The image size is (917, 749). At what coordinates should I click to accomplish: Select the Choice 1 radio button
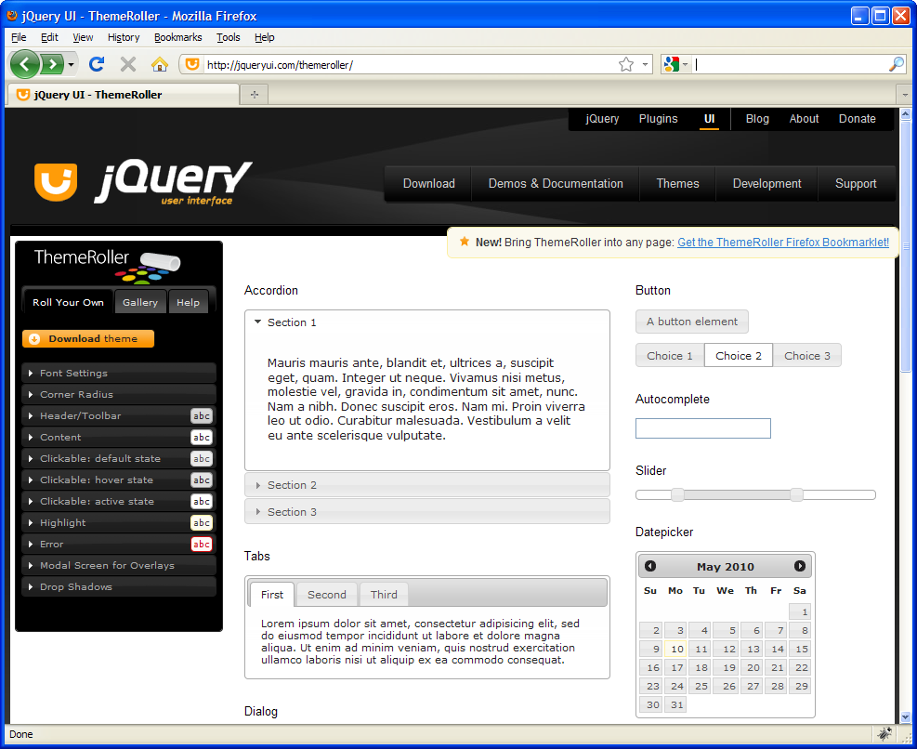tap(670, 356)
